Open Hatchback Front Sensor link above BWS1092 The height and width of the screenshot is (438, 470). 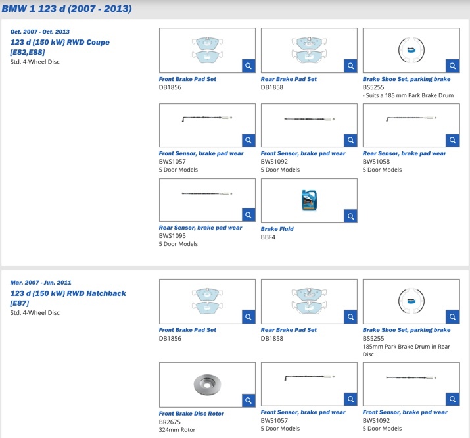click(x=405, y=412)
